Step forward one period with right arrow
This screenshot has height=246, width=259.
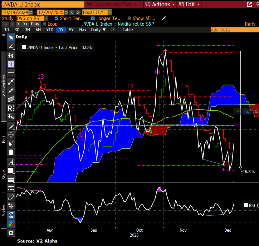(18, 24)
